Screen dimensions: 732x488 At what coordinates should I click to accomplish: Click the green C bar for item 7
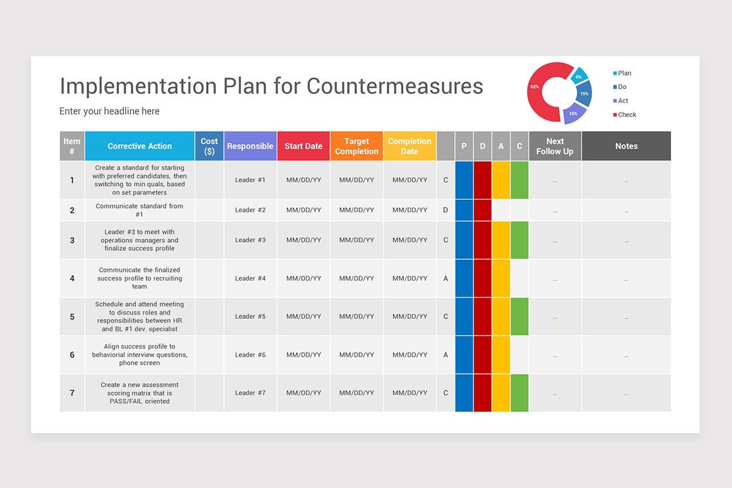(519, 393)
